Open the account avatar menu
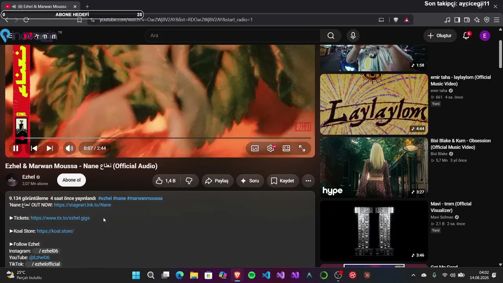Screen dimensions: 503x283 click(485, 35)
